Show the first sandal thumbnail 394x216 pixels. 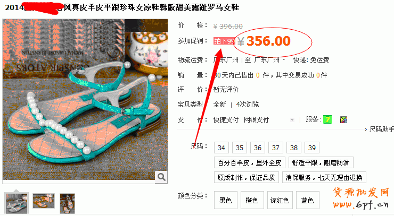(17, 203)
